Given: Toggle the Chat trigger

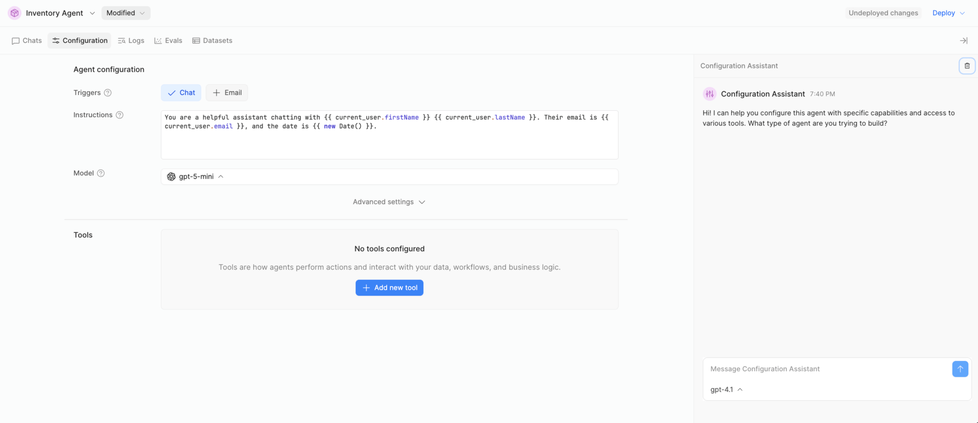Looking at the screenshot, I should tap(181, 93).
